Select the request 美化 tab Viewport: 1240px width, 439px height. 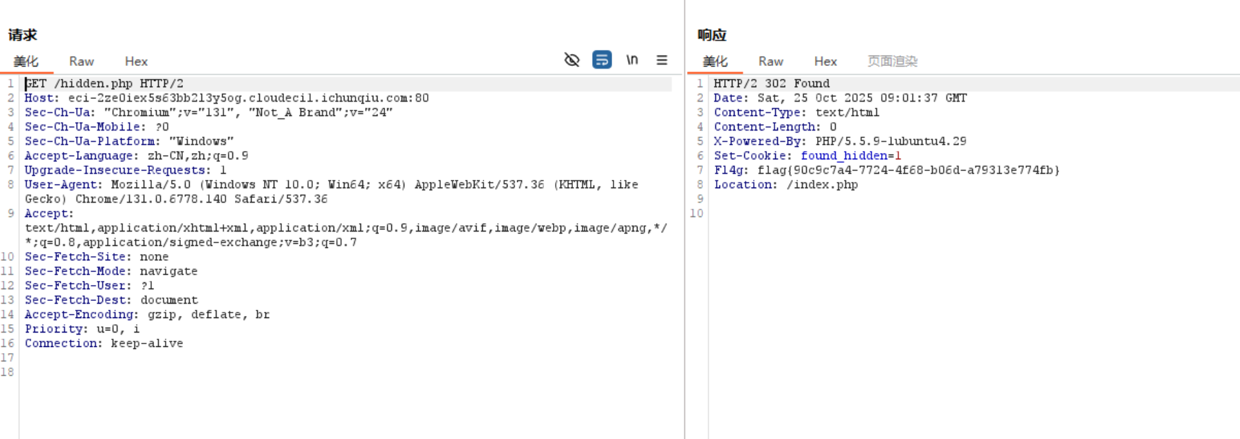[x=26, y=61]
